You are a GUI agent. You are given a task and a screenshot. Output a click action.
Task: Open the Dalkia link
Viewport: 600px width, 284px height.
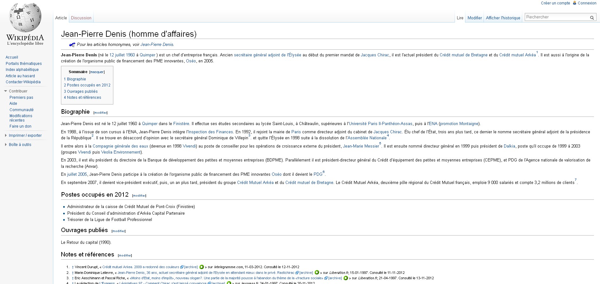click(x=510, y=146)
